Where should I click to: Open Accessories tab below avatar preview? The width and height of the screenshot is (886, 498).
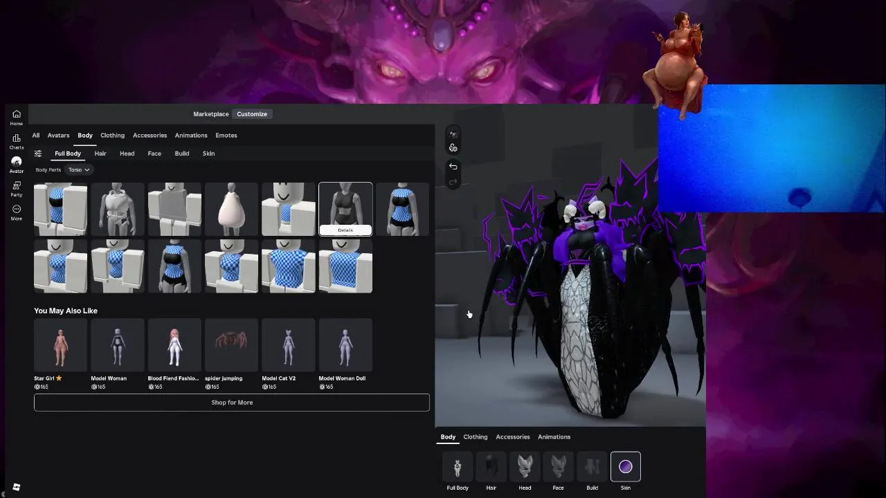pos(513,437)
